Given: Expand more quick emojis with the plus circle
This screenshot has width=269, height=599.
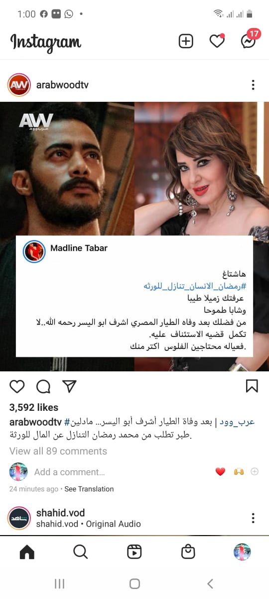Looking at the screenshot, I should coord(255,472).
